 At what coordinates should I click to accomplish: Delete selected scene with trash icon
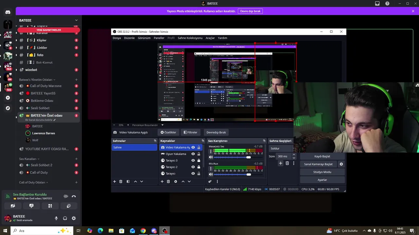pyautogui.click(x=121, y=181)
